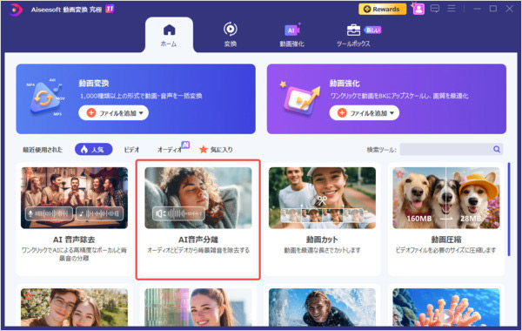
Task: Select the 最近使用された filter
Action: [x=43, y=150]
